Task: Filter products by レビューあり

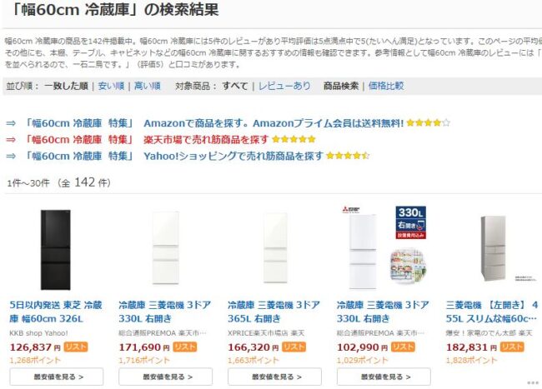Action: [284, 86]
